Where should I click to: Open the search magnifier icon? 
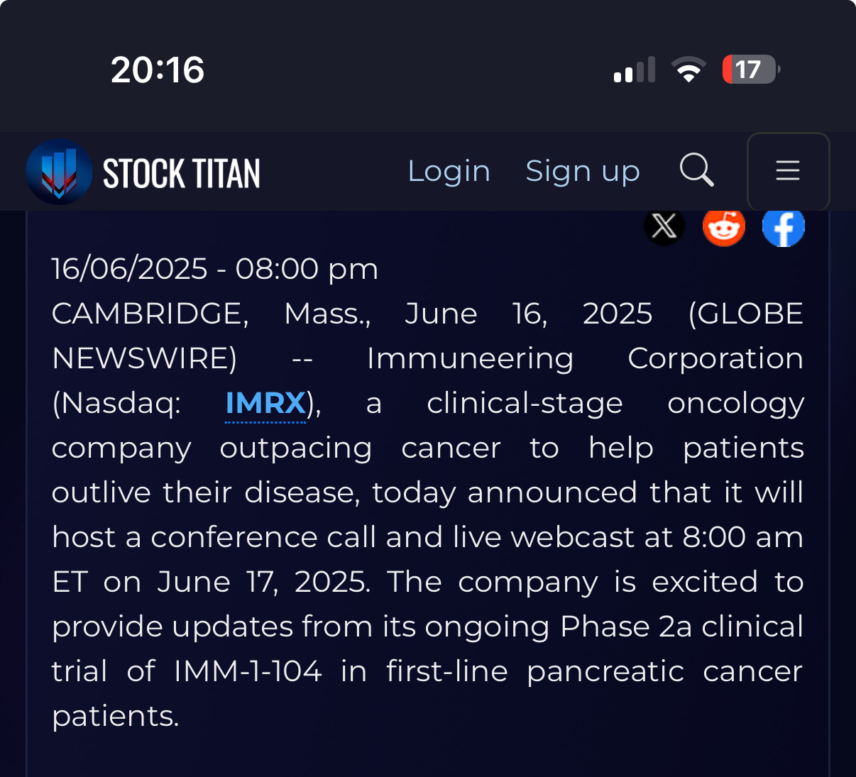click(696, 170)
